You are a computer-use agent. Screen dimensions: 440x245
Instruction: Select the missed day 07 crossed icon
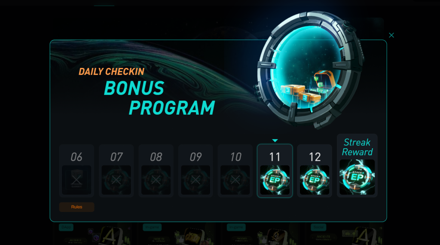tap(116, 180)
